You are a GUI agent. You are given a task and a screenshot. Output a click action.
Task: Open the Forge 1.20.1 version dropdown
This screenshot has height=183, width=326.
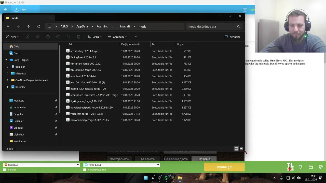point(122,165)
